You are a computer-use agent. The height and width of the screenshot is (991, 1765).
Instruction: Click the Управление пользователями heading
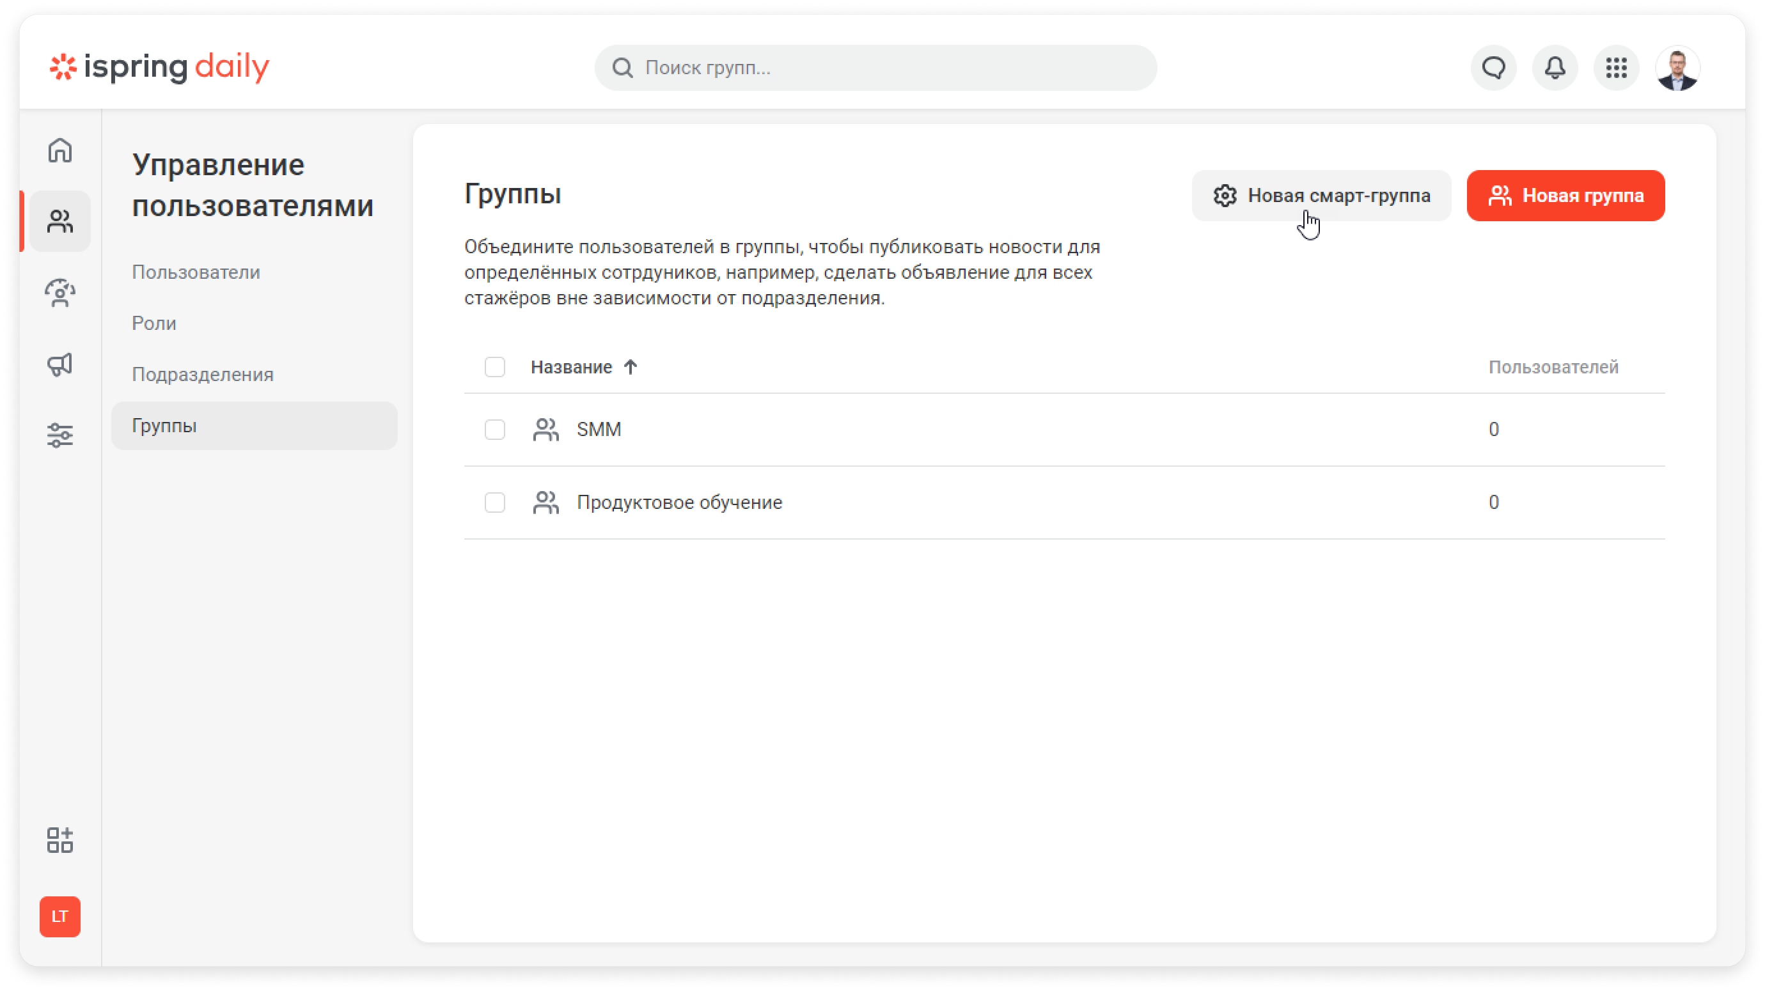tap(253, 185)
